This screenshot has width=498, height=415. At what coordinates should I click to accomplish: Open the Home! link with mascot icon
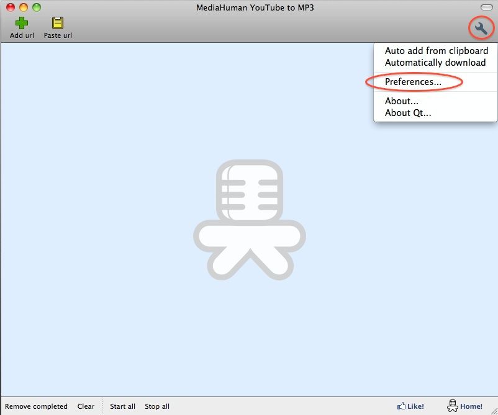point(464,406)
